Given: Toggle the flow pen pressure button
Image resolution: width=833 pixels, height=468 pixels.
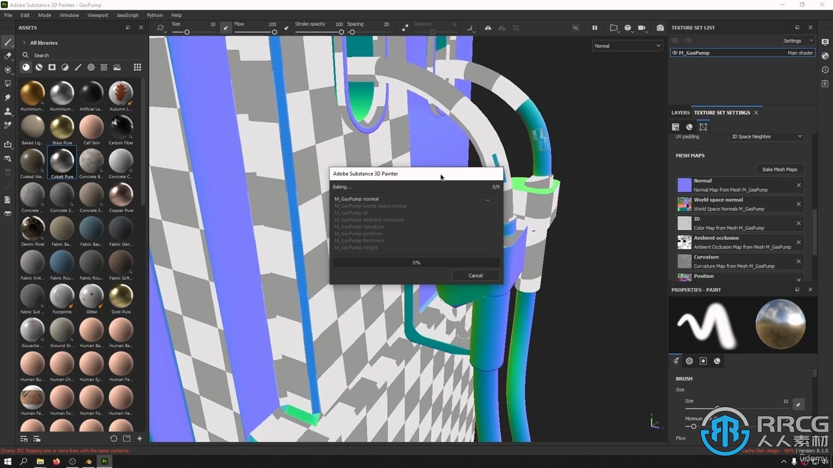Looking at the screenshot, I should 286,28.
